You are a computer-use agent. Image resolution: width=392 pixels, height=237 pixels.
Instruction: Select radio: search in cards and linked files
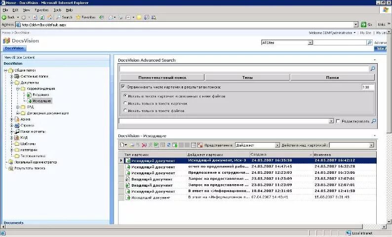pyautogui.click(x=125, y=96)
